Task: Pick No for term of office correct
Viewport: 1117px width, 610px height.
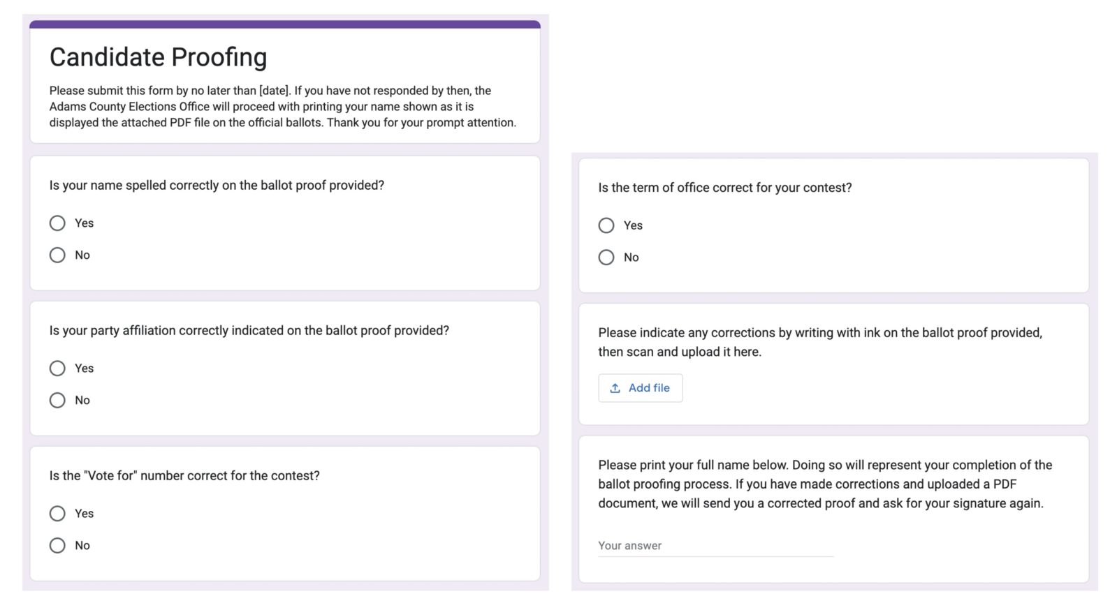Action: point(606,258)
